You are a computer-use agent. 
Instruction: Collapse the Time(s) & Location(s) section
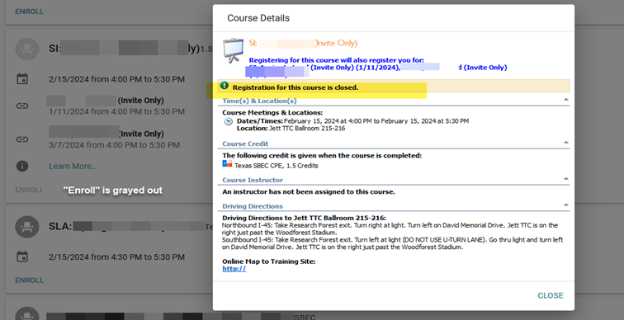coord(566,100)
